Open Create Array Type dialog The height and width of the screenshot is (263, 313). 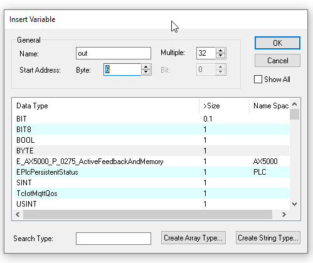click(x=193, y=238)
